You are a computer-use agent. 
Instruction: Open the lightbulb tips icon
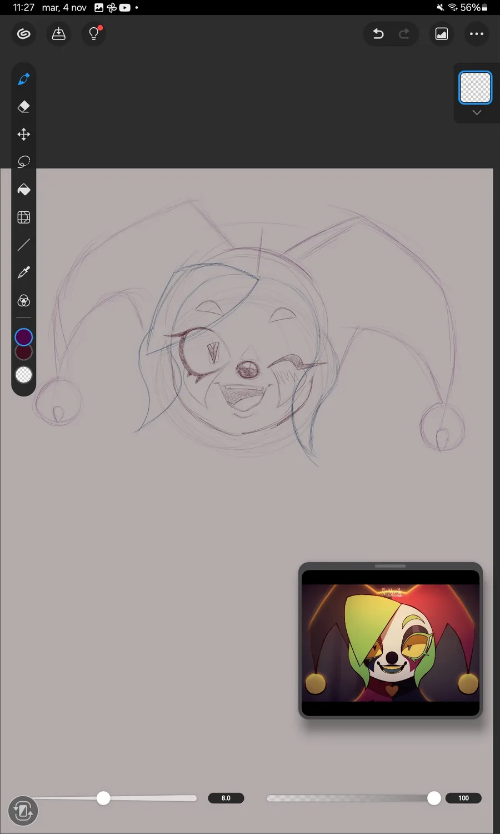tap(94, 34)
